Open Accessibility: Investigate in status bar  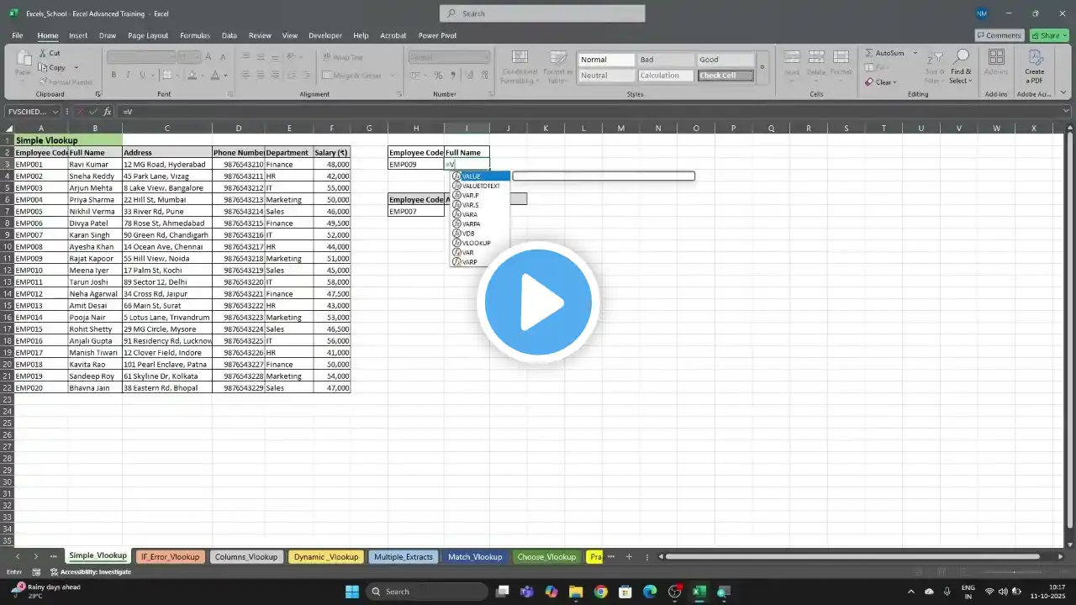pos(91,572)
